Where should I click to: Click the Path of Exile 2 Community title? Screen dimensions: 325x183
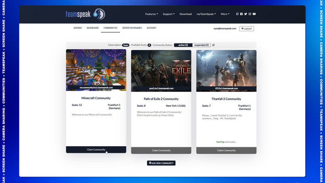161,99
